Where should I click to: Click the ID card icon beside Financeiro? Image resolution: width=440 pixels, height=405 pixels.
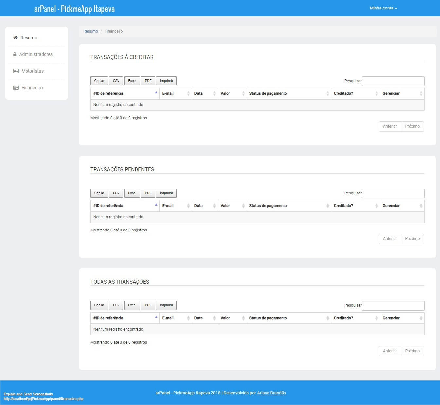16,88
